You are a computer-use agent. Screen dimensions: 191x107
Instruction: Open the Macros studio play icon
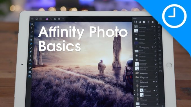point(160,67)
